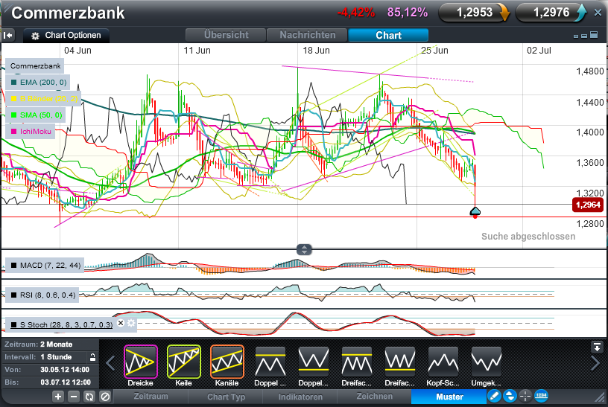Click the 1234 values display icon
The height and width of the screenshot is (407, 608).
pyautogui.click(x=541, y=396)
